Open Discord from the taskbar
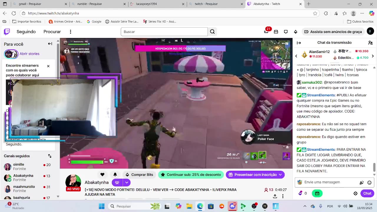377x212 pixels. pos(232,206)
